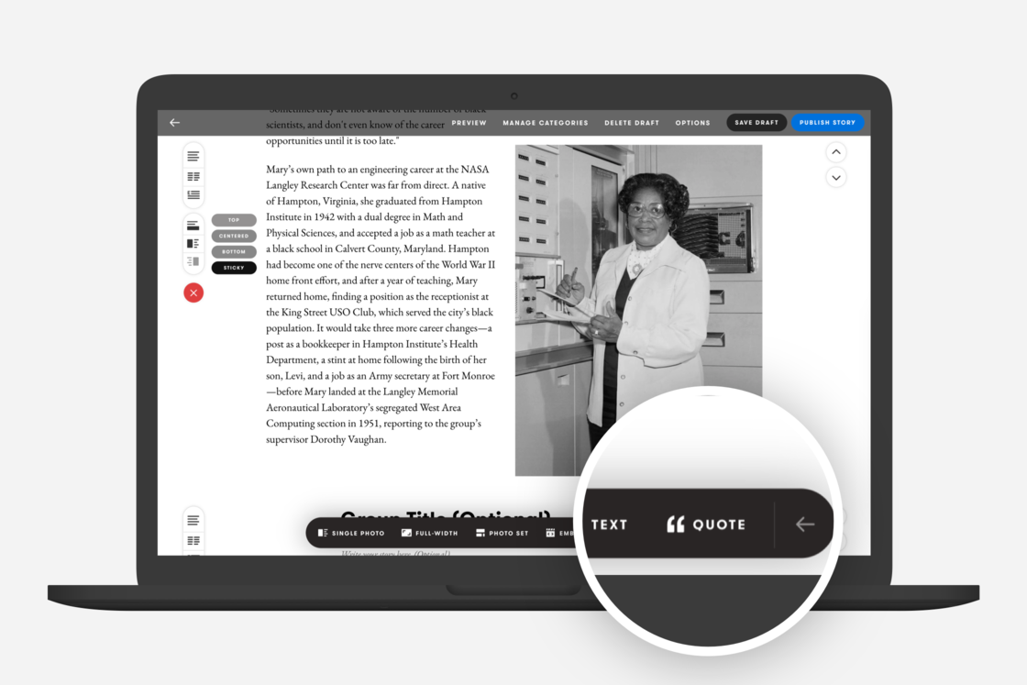The height and width of the screenshot is (685, 1027).
Task: Choose text-left photo-right layout icon
Action: (x=193, y=261)
